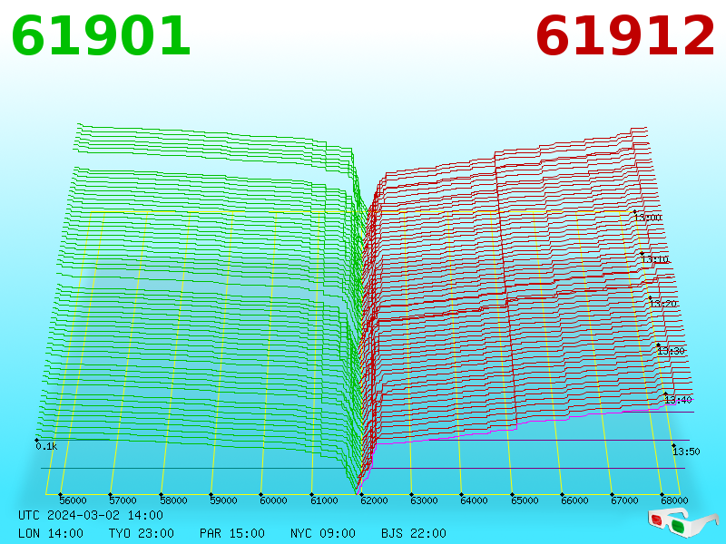Click the 13:10 time axis marker
The image size is (726, 544).
pos(655,259)
